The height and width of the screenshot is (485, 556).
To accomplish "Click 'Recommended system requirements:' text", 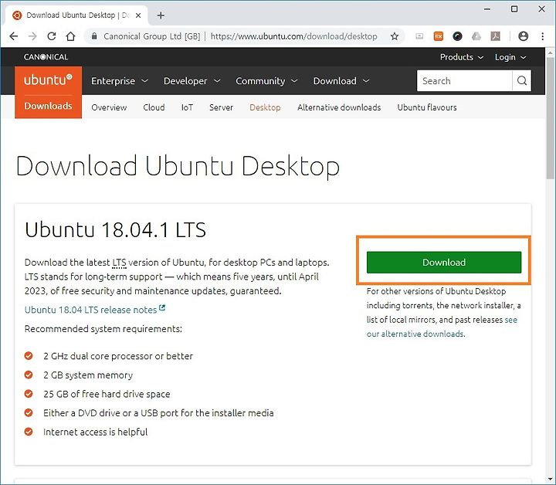I will click(103, 329).
